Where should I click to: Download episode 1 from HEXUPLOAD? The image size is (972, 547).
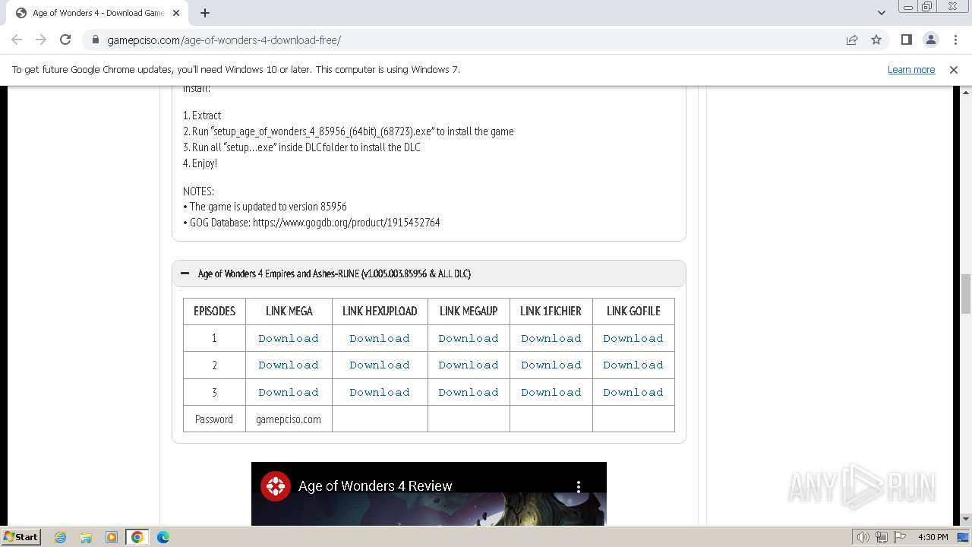[x=380, y=338]
